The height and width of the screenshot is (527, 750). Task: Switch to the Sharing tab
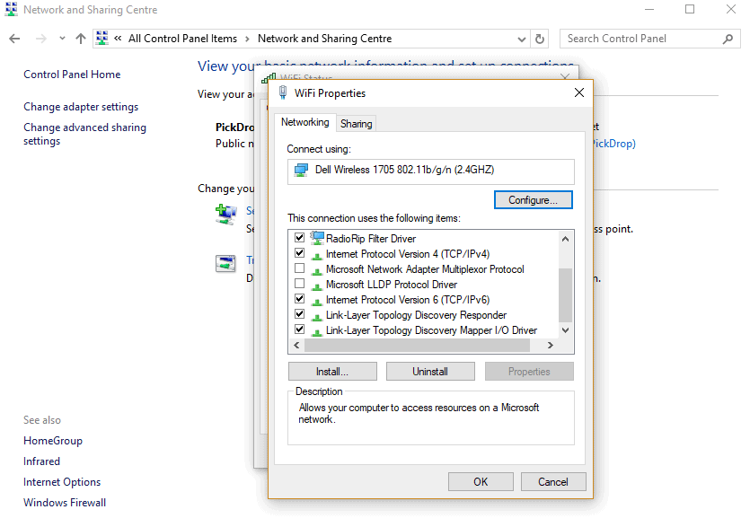[x=356, y=123]
